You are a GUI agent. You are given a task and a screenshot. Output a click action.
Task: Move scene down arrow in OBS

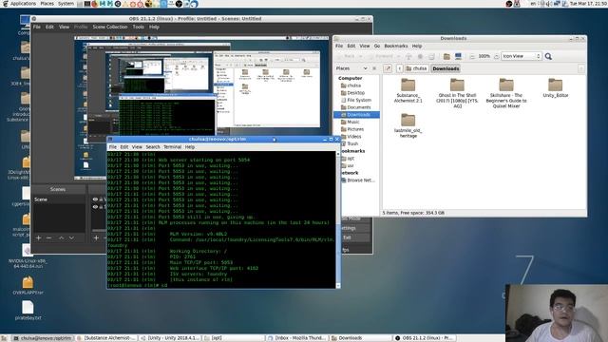pos(72,237)
